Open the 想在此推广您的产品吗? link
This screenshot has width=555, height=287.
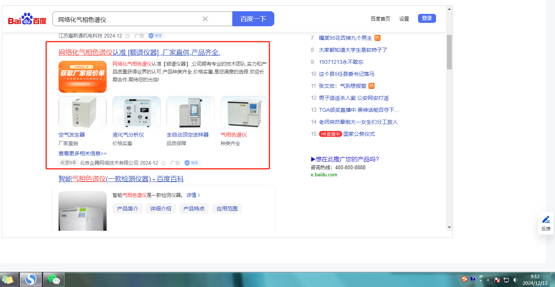(x=345, y=159)
